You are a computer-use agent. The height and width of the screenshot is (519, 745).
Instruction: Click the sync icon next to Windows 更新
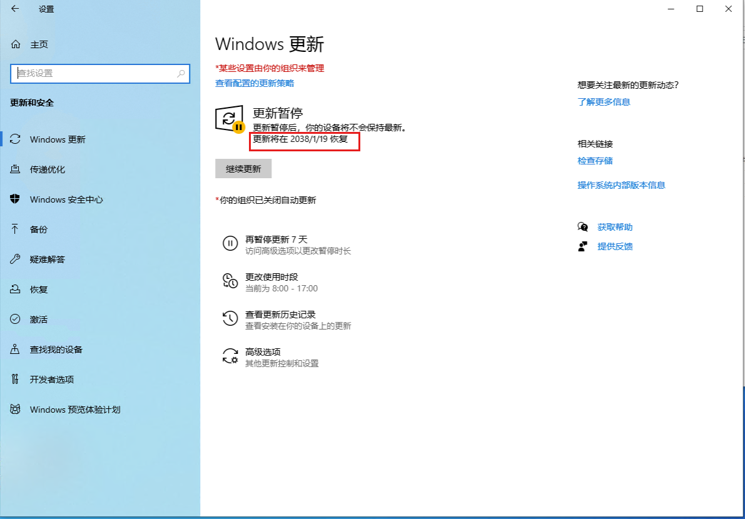(x=15, y=139)
